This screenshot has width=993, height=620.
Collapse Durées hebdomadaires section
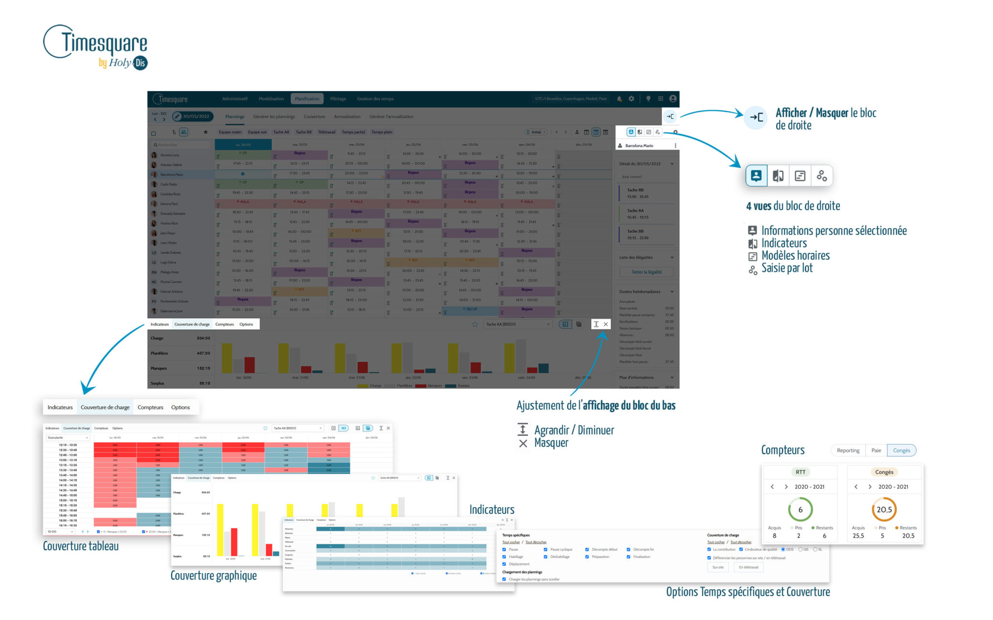672,292
